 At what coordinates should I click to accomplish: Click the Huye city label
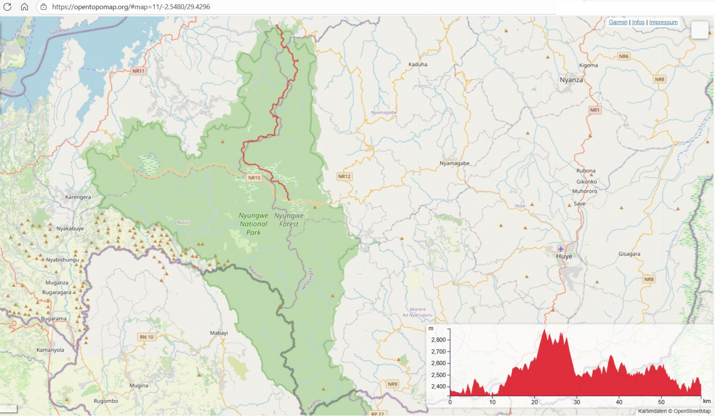click(x=564, y=256)
